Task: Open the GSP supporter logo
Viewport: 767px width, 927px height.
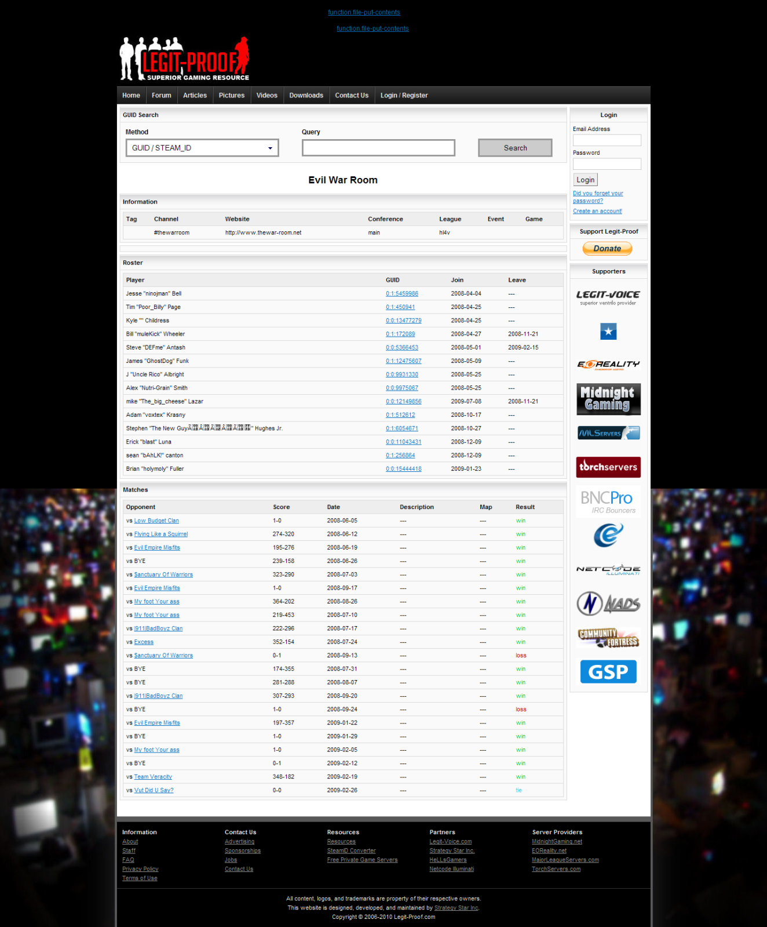Action: (x=608, y=671)
